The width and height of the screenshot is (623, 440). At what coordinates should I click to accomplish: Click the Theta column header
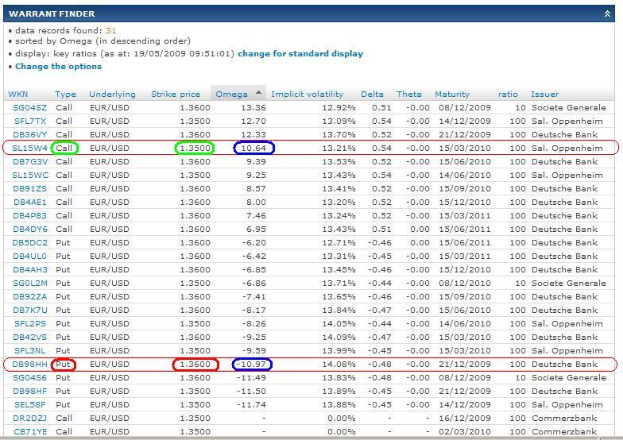coord(408,95)
